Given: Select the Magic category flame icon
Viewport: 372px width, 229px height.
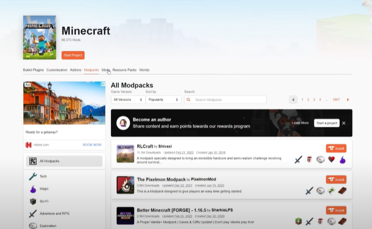Looking at the screenshot, I should point(33,189).
